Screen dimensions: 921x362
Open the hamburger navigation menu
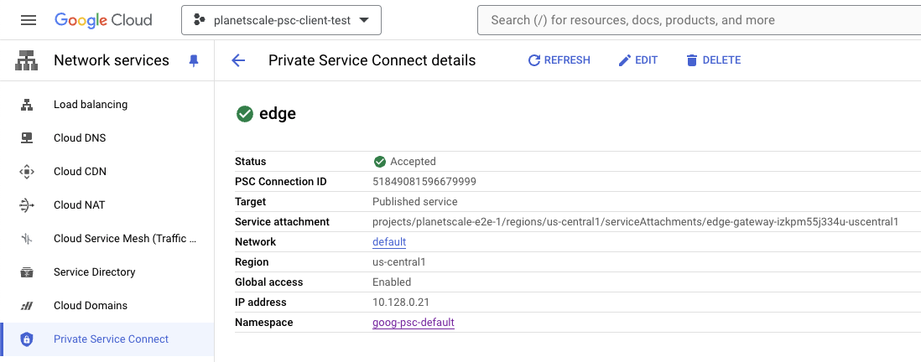29,20
